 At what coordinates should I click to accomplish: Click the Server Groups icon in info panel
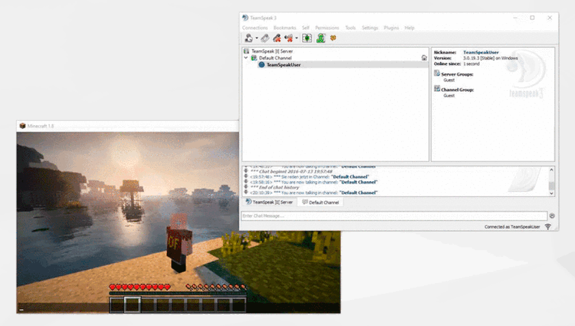point(437,73)
